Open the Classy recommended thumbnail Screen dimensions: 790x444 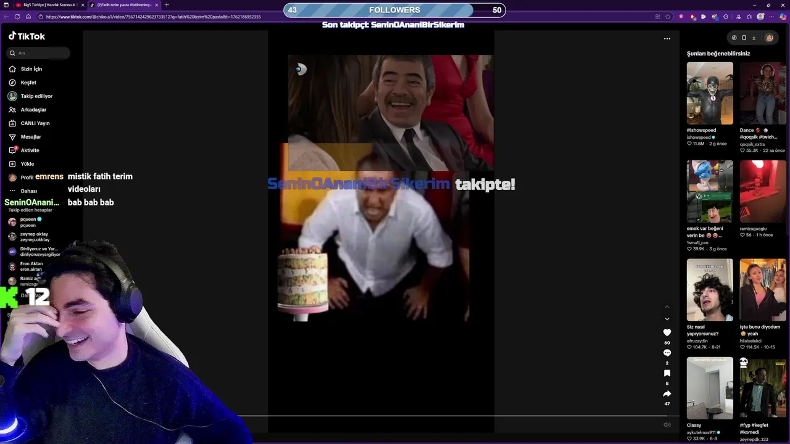[710, 388]
